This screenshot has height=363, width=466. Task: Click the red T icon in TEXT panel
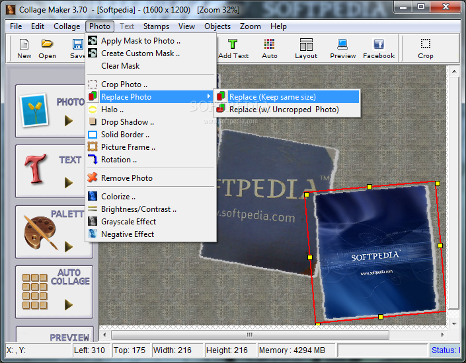click(36, 168)
